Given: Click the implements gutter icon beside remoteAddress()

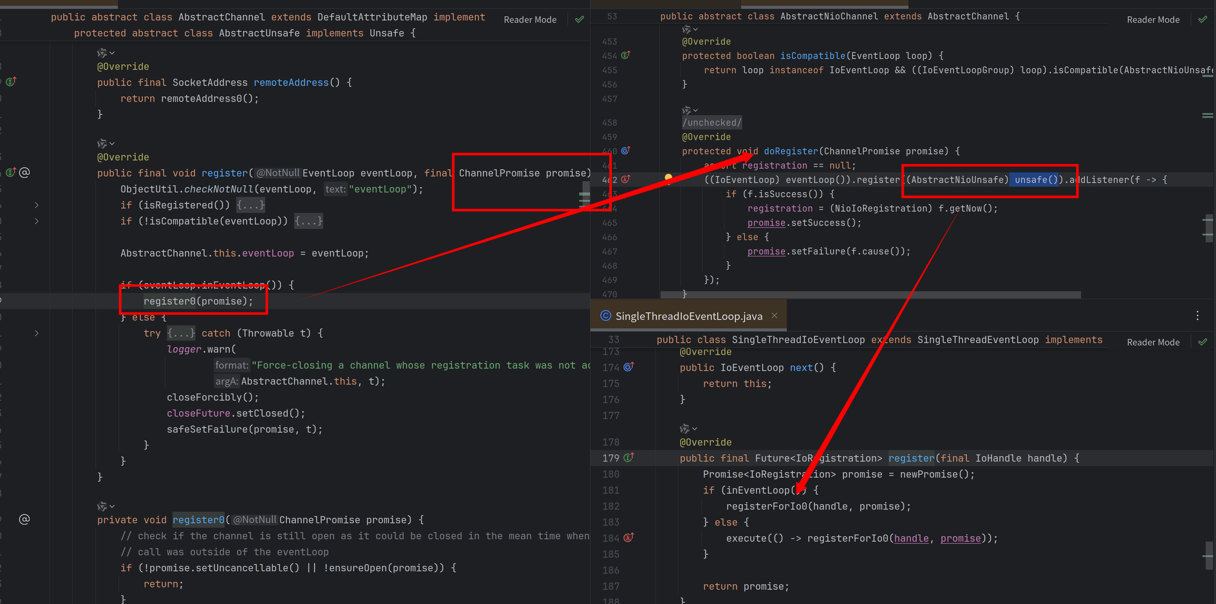Looking at the screenshot, I should (x=11, y=82).
